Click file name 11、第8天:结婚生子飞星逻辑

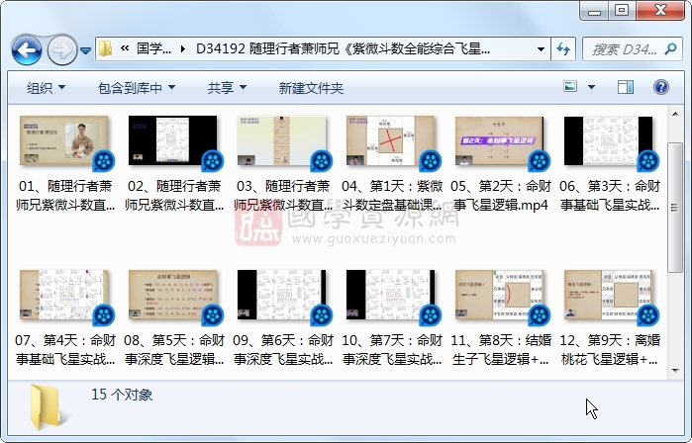pos(501,349)
